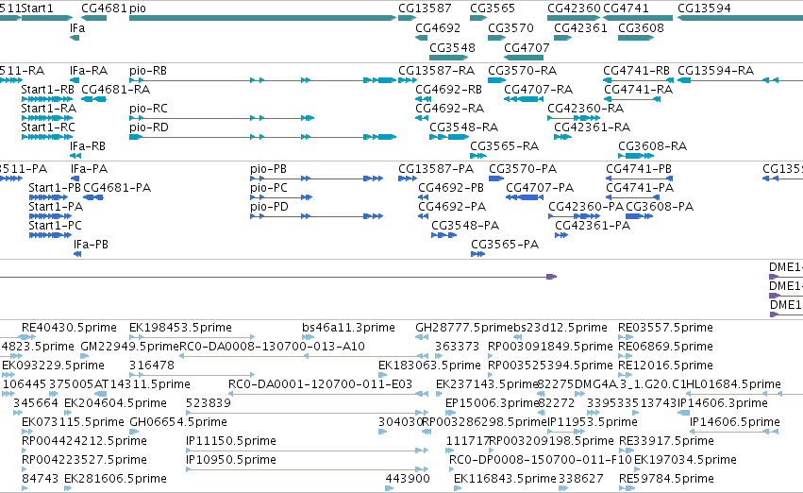Viewport: 803px width, 493px height.
Task: Click the IFa-RA transcript label
Action: coord(89,70)
